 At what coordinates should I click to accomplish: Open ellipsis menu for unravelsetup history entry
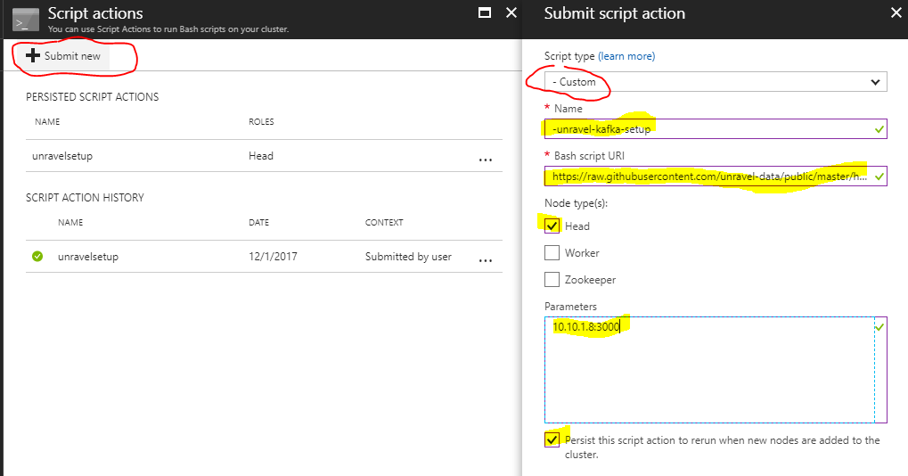pos(486,260)
